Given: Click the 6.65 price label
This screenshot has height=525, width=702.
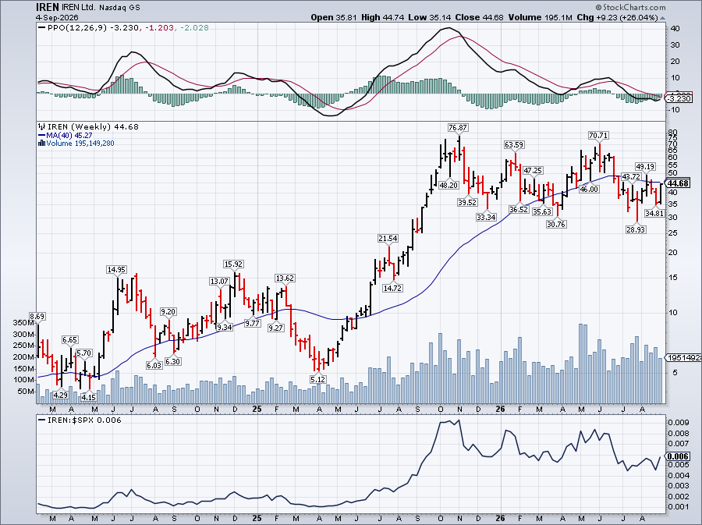Looking at the screenshot, I should pos(70,339).
